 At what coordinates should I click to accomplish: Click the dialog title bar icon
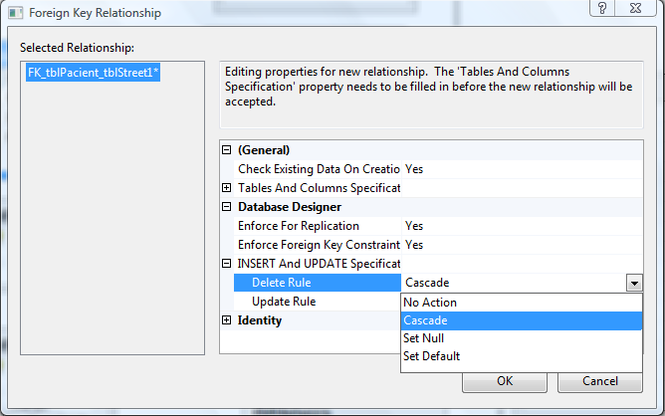[14, 12]
